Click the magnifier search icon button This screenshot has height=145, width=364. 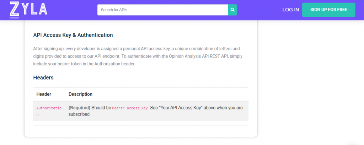tap(232, 10)
